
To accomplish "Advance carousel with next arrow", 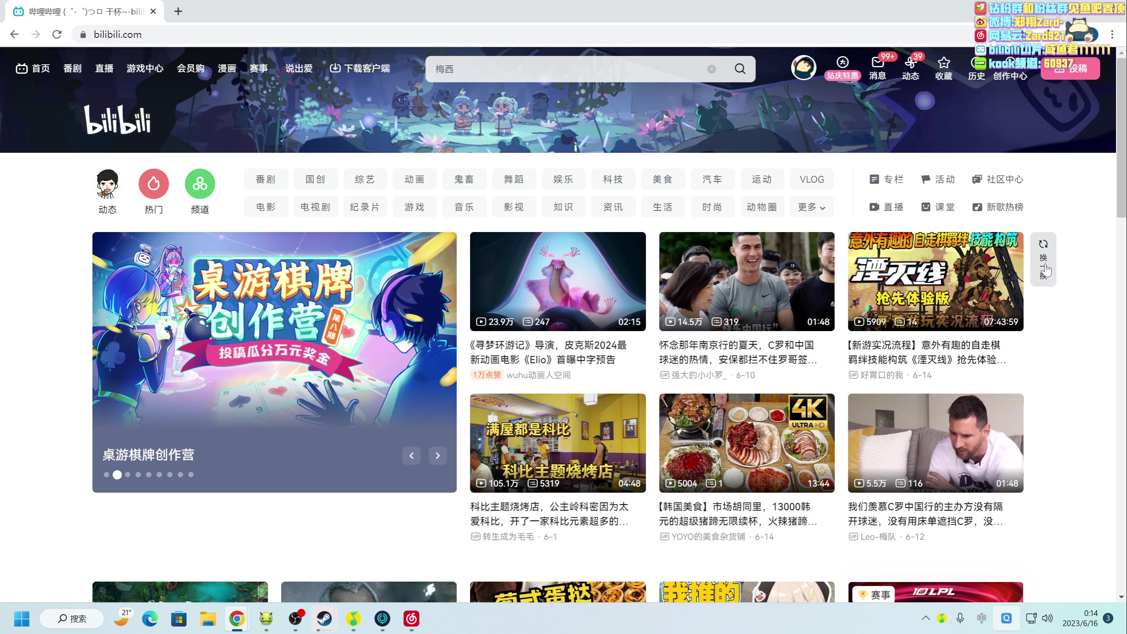I will [438, 455].
